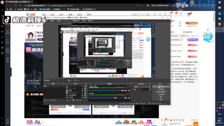The height and width of the screenshot is (126, 224).
Task: Open transition properties gear beside 渐变 dropdown
Action: pos(150,87)
